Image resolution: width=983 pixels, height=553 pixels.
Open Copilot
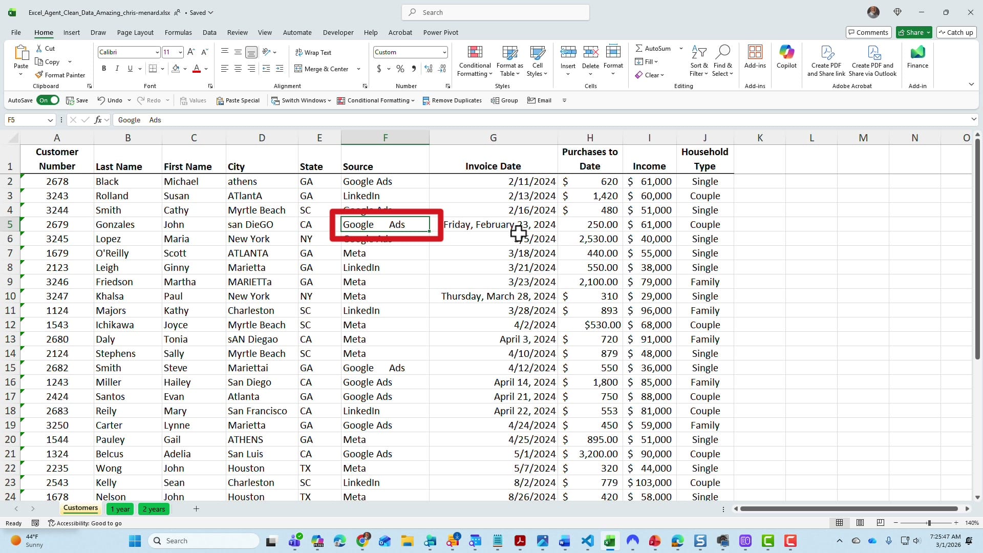(786, 59)
